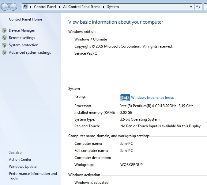Screen dimensions: 207x185
Task: Click the copyright 2009 Microsoft line
Action: (x=124, y=46)
